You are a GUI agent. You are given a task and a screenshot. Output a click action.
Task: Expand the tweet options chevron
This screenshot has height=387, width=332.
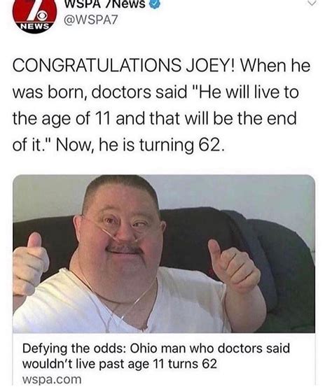pos(312,3)
